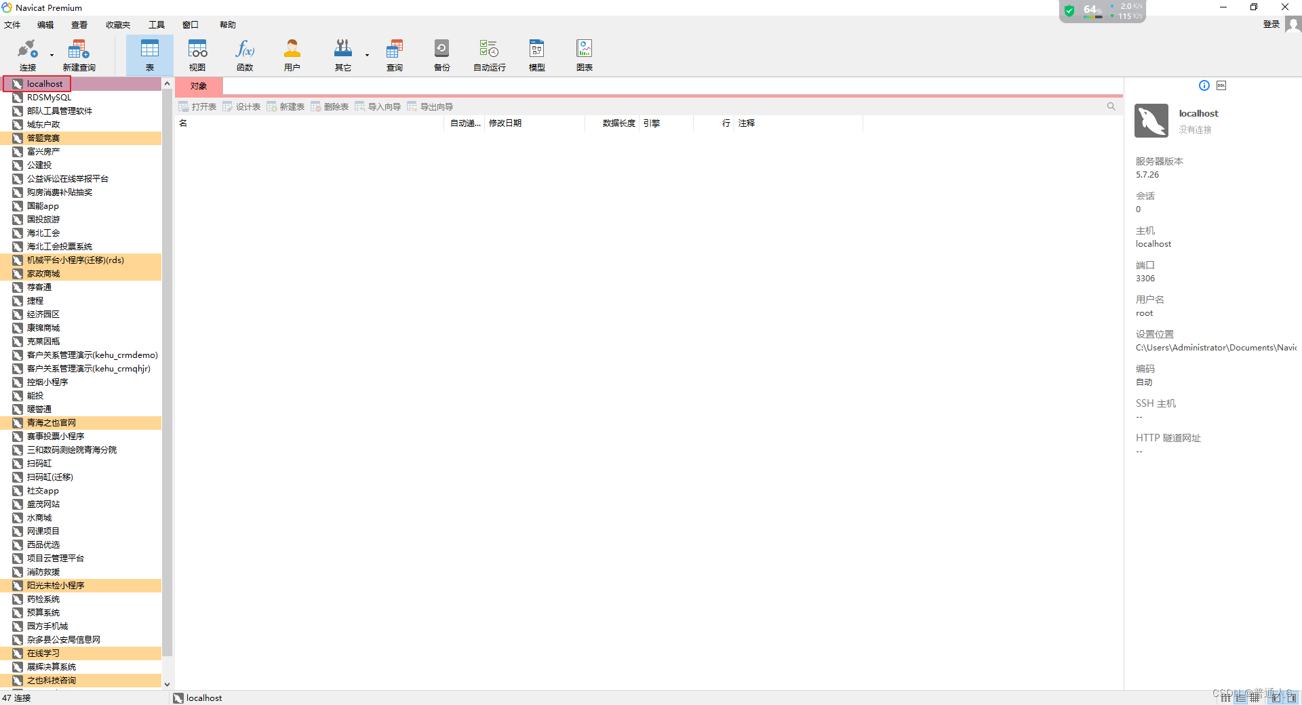Select the 阳光未检小程序 connection
This screenshot has width=1302, height=705.
tap(81, 586)
